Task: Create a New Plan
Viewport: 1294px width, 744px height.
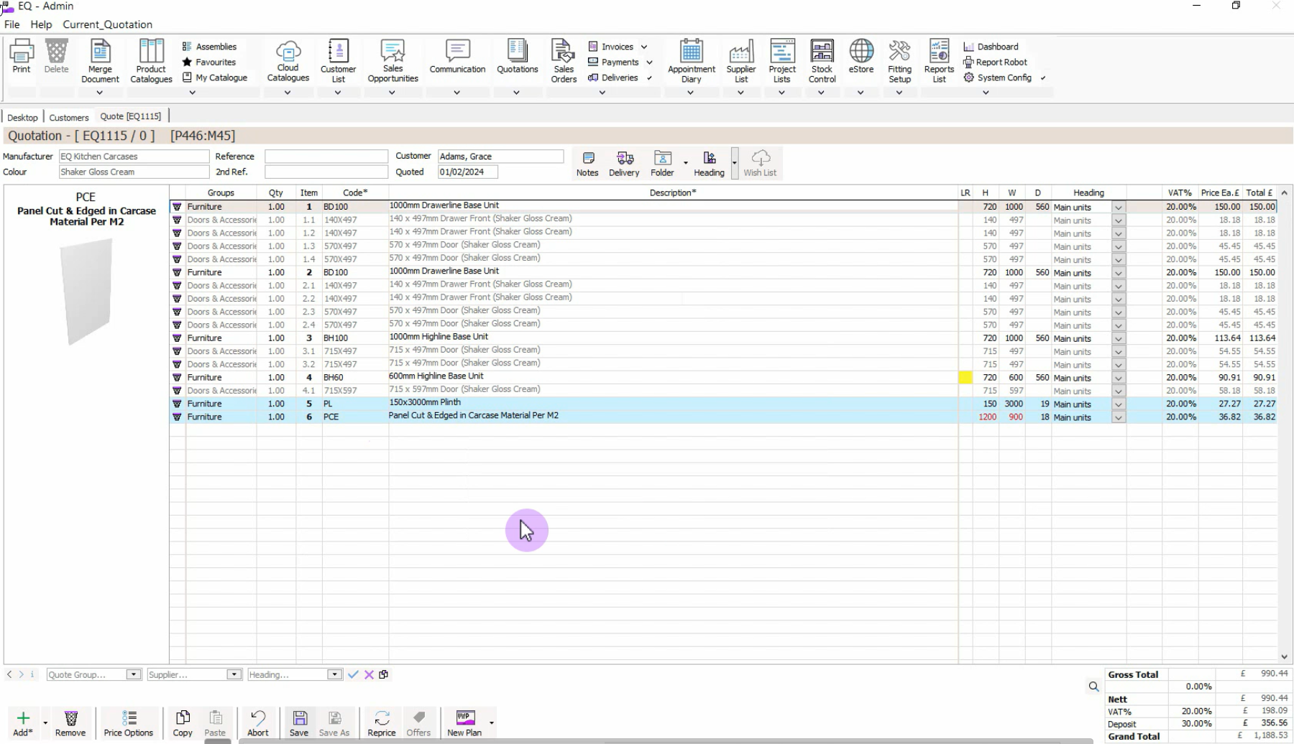Action: [464, 723]
